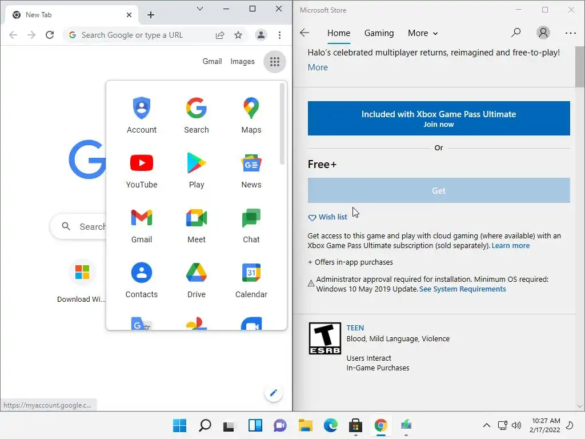The height and width of the screenshot is (439, 585).
Task: Show hidden system tray icons
Action: coord(487,425)
